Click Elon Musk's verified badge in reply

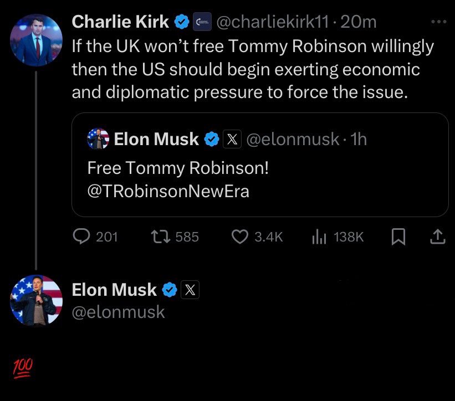[x=169, y=289]
